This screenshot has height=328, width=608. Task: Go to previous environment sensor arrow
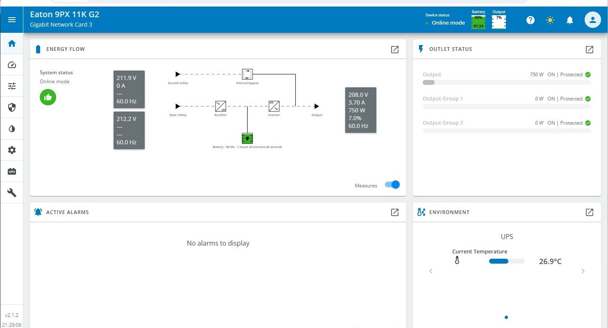click(x=431, y=271)
